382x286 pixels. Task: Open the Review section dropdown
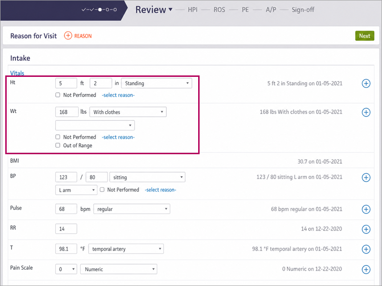[154, 10]
